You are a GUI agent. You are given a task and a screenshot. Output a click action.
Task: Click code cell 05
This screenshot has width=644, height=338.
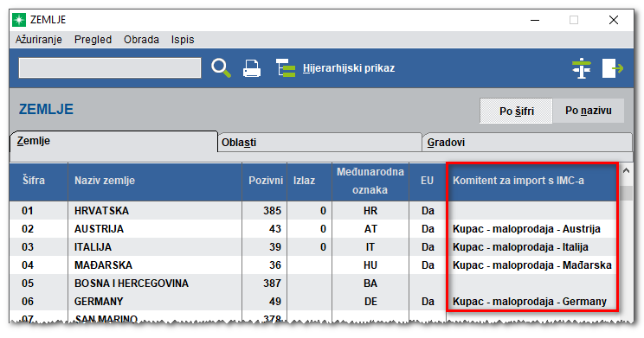click(x=28, y=283)
